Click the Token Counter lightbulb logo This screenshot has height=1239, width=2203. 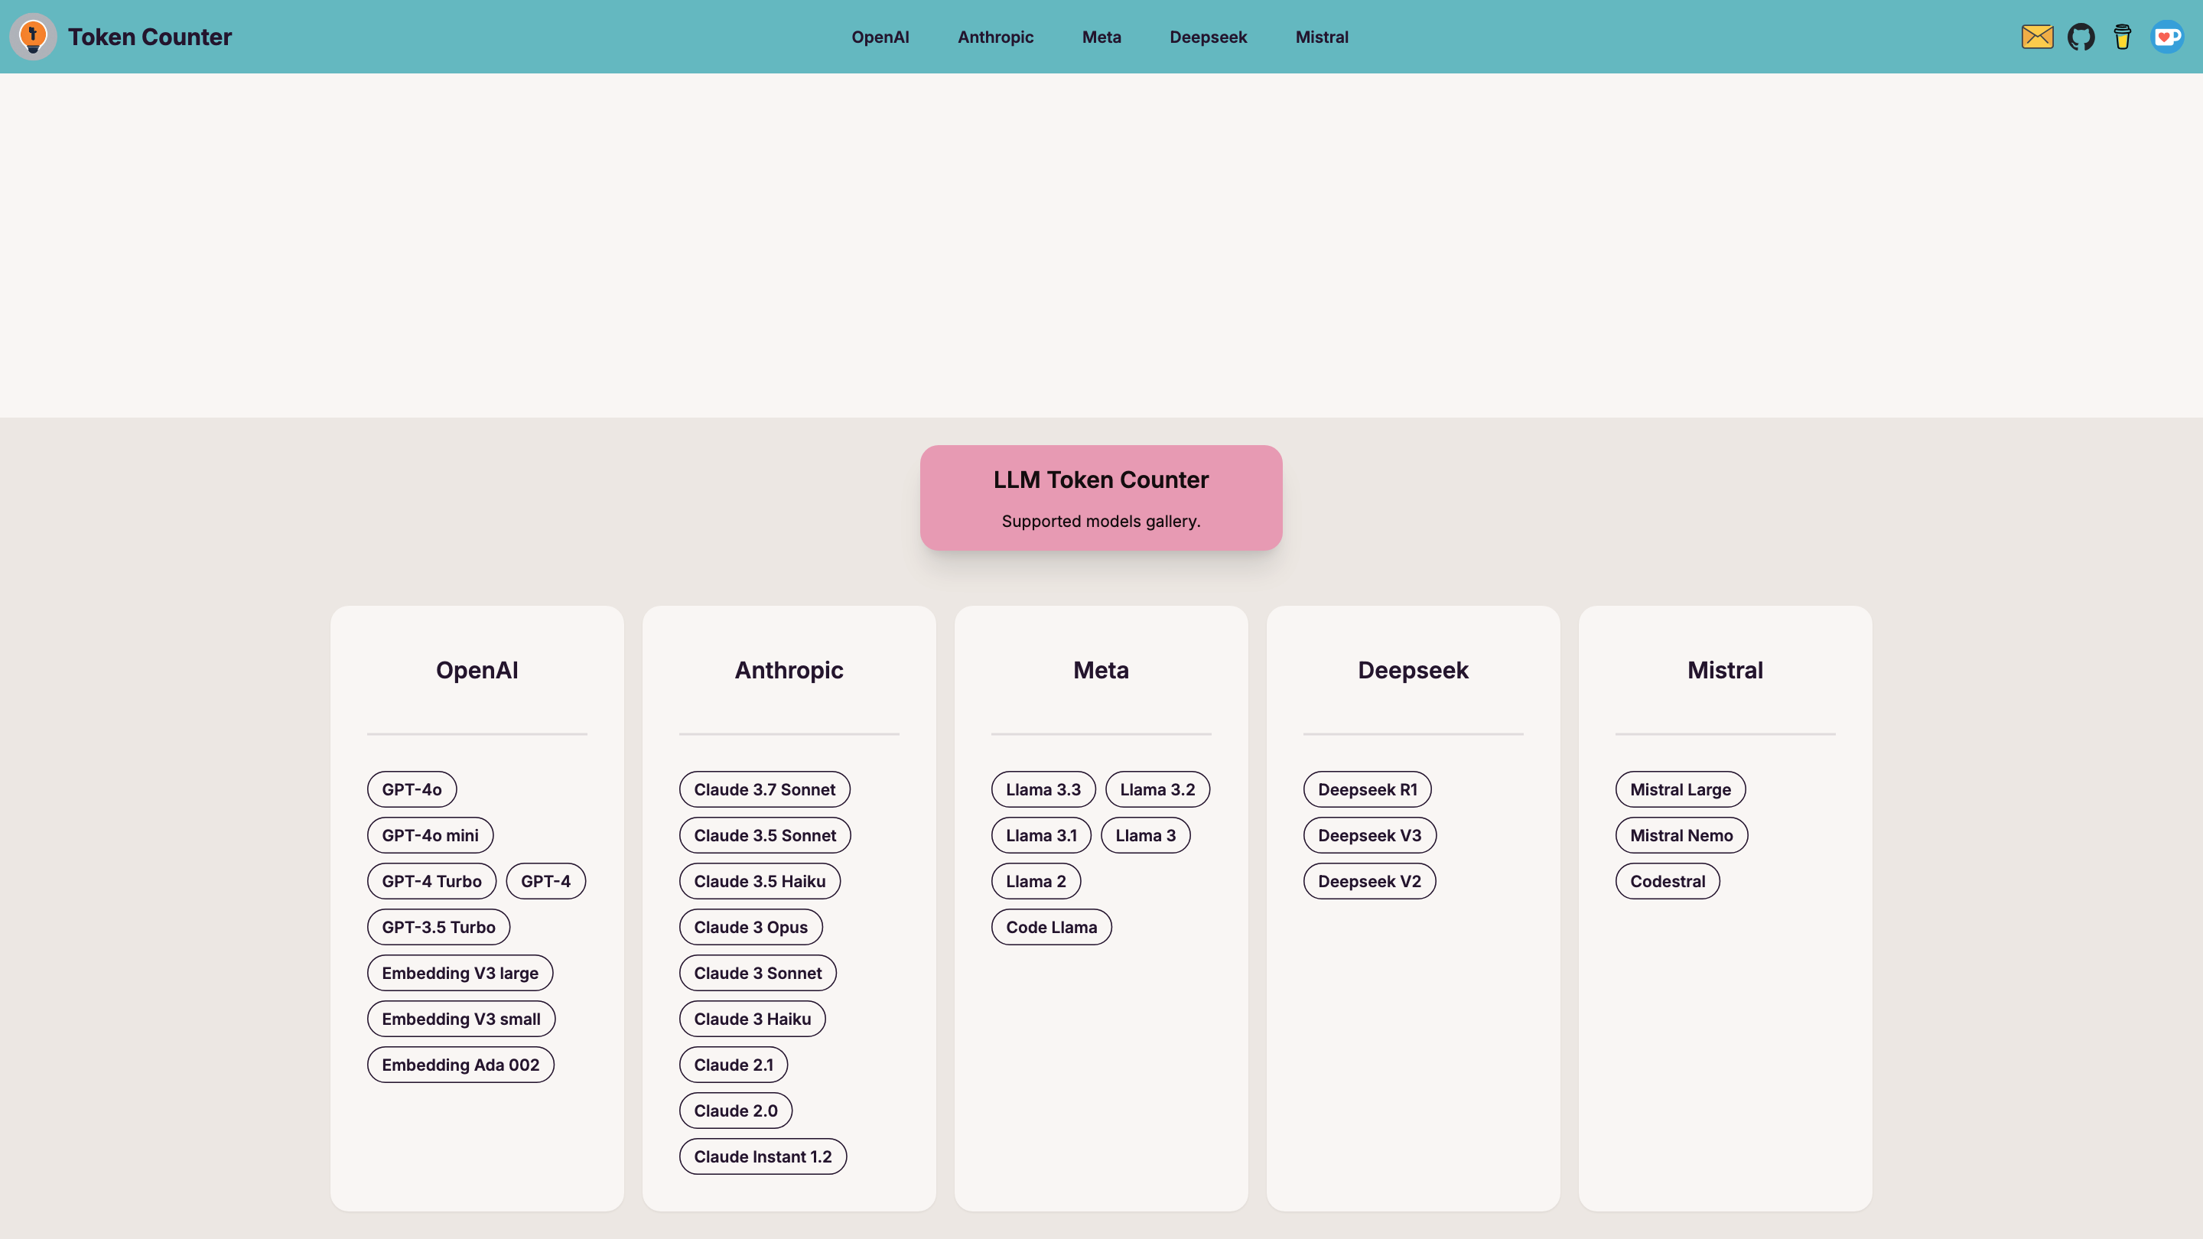[x=32, y=37]
